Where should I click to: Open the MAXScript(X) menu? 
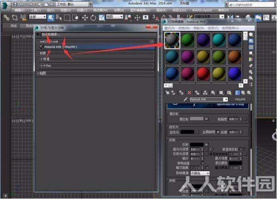pyautogui.click(x=202, y=10)
